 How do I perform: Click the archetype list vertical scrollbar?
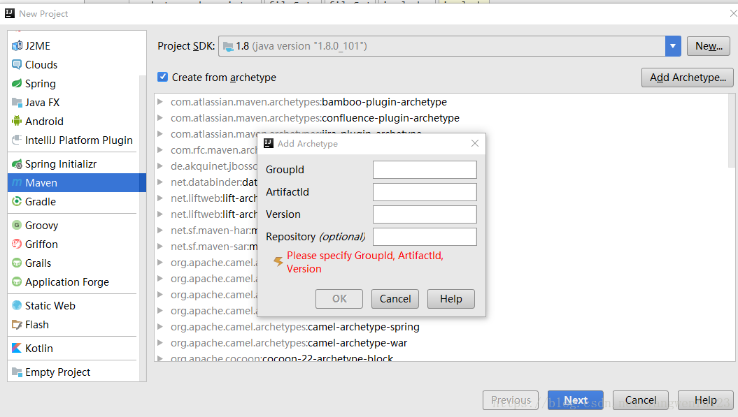[x=732, y=131]
